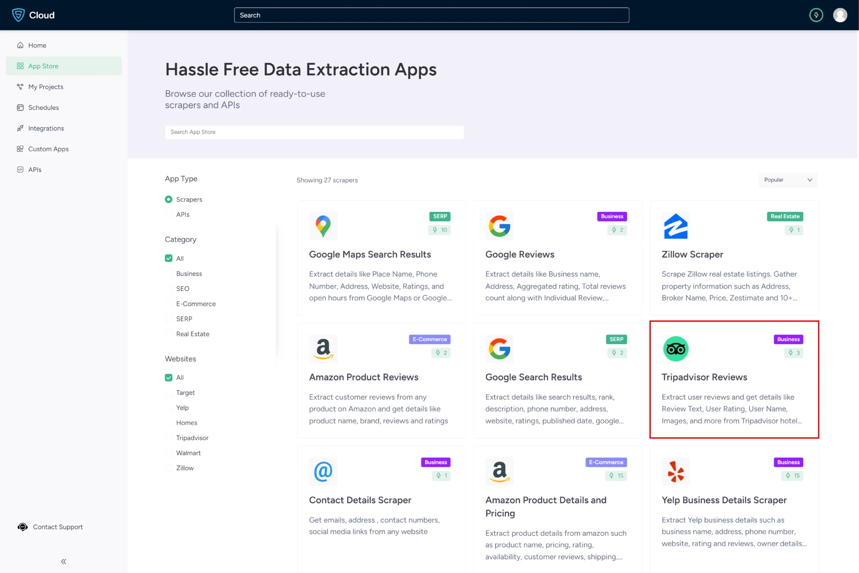The width and height of the screenshot is (859, 573).
Task: Click the top Search field
Action: click(x=432, y=15)
